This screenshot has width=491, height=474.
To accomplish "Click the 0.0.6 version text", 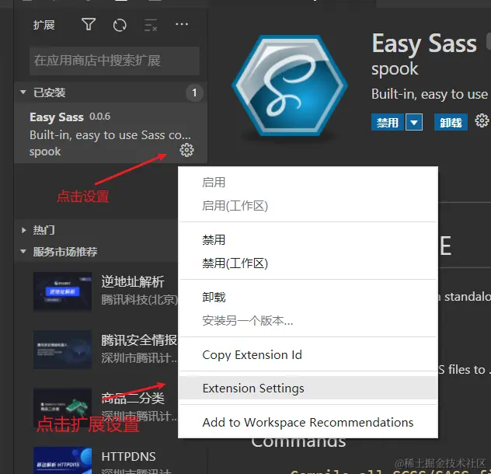I will pos(100,117).
